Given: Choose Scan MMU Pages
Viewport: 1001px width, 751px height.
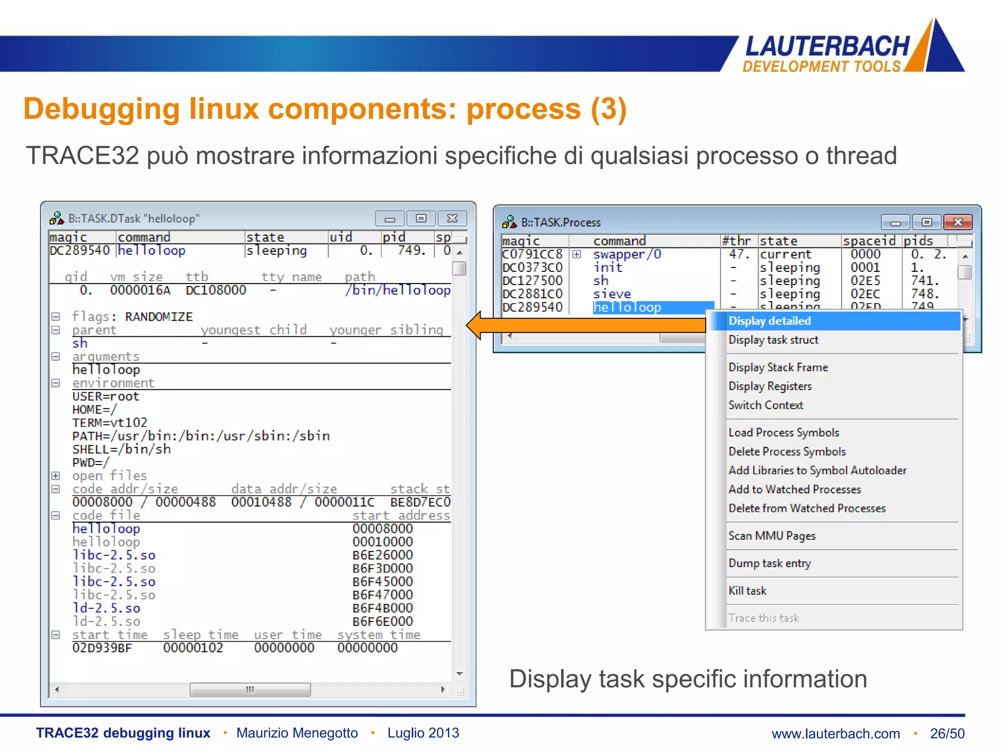Looking at the screenshot, I should [772, 536].
